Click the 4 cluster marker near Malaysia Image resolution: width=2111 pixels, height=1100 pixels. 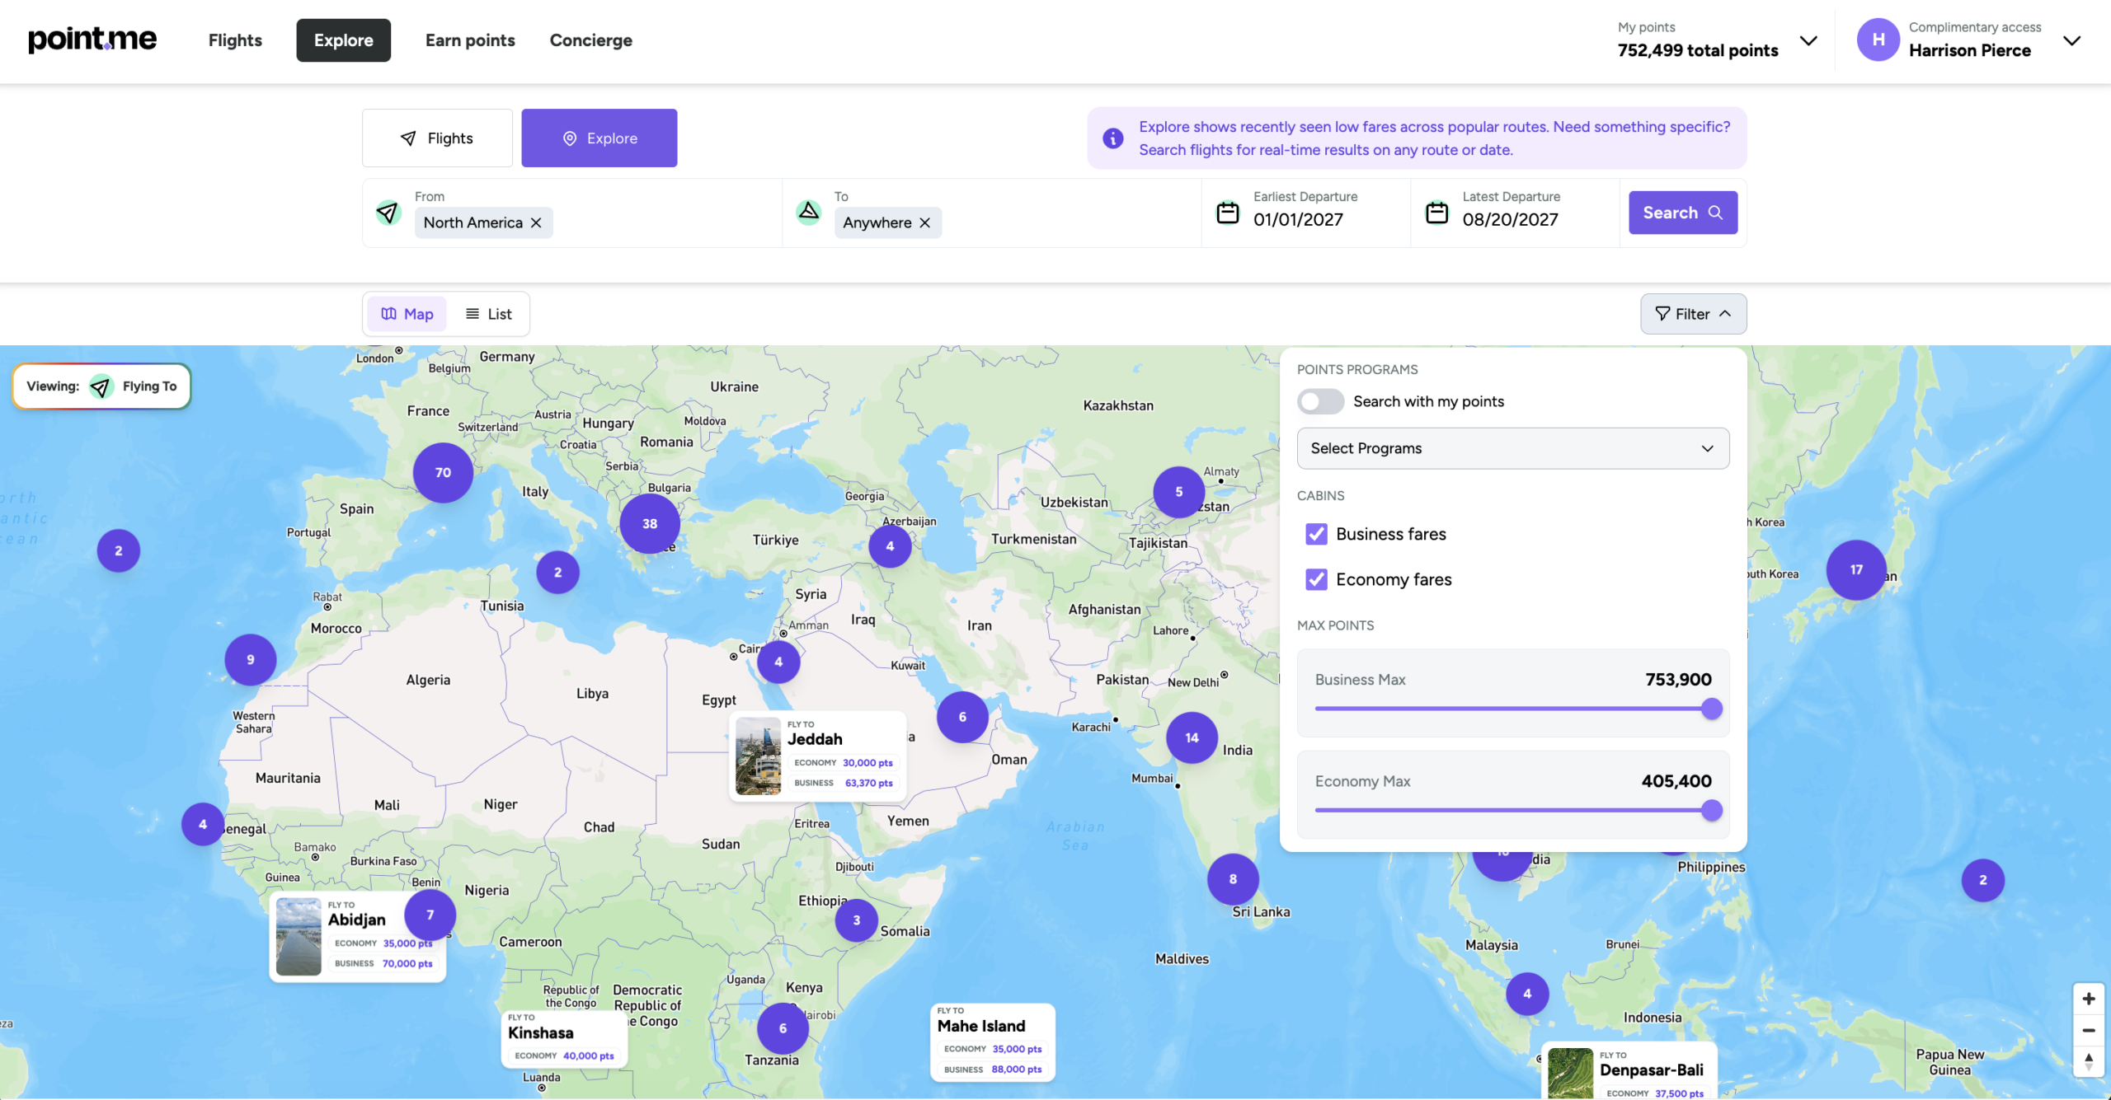[1527, 994]
